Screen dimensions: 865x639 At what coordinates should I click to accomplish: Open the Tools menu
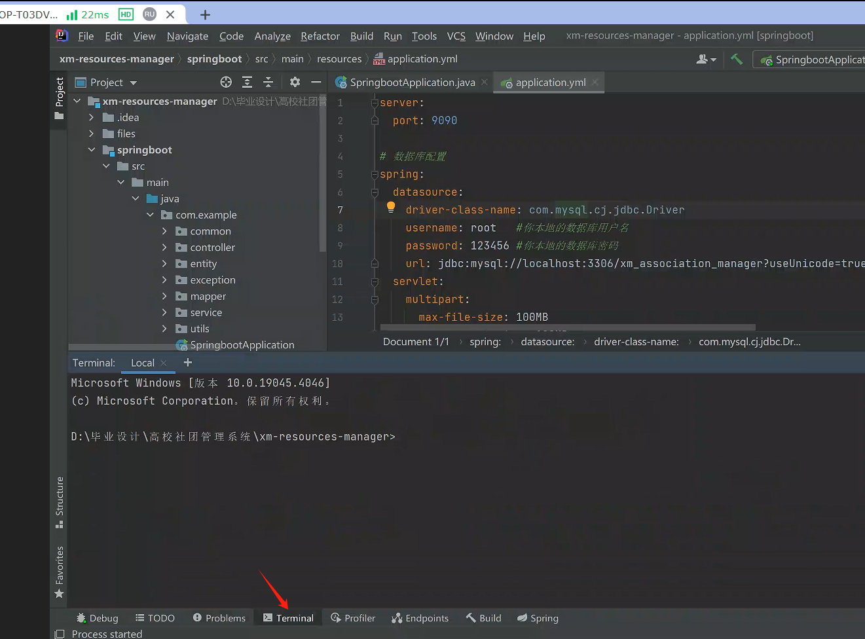[x=424, y=36]
